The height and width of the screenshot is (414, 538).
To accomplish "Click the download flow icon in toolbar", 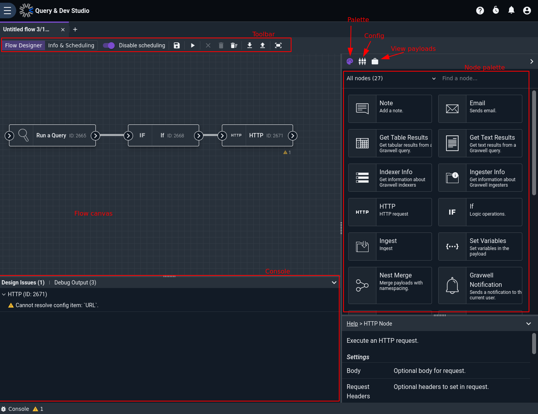I will (250, 45).
